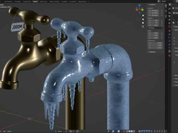Toggle X-ray mode in viewport header
This screenshot has height=133, width=178.
click(124, 131)
